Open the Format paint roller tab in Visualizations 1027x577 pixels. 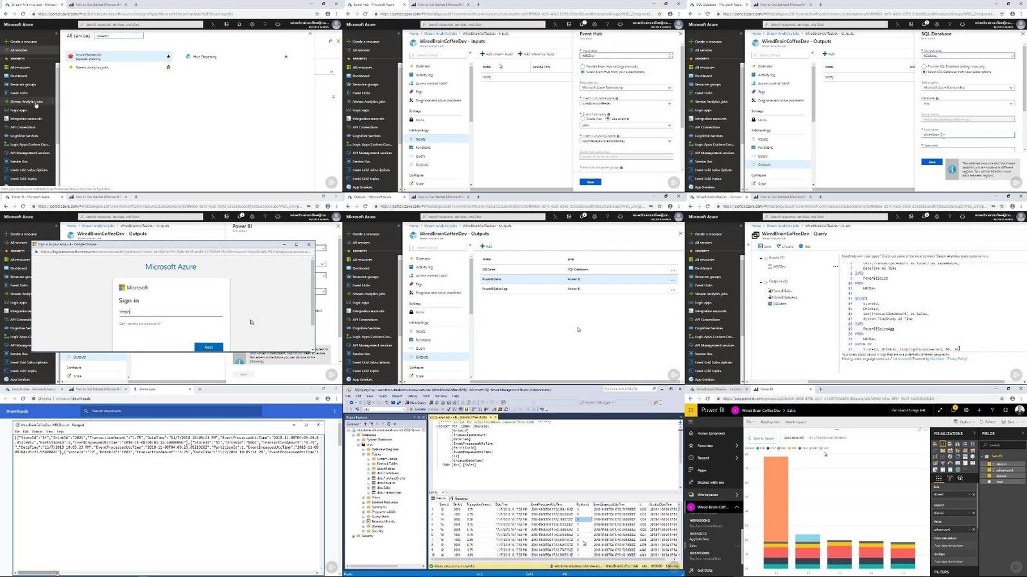[949, 478]
